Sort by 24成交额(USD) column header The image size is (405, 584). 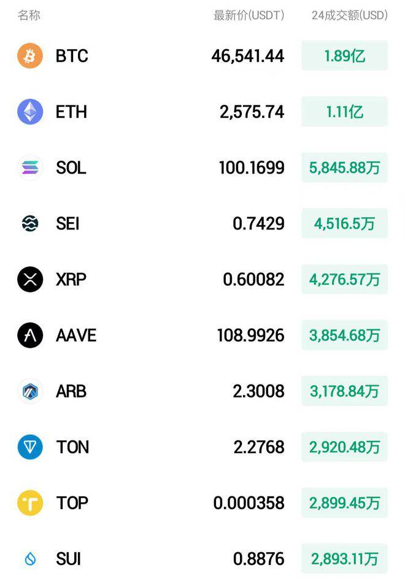(x=349, y=15)
